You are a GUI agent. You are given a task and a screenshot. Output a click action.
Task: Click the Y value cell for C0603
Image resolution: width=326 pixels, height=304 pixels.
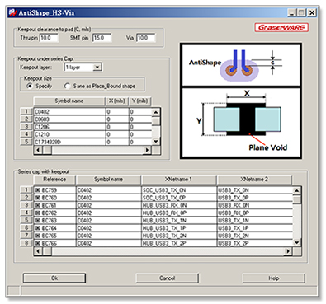pyautogui.click(x=140, y=119)
